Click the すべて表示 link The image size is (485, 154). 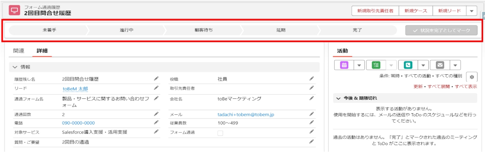(466, 86)
